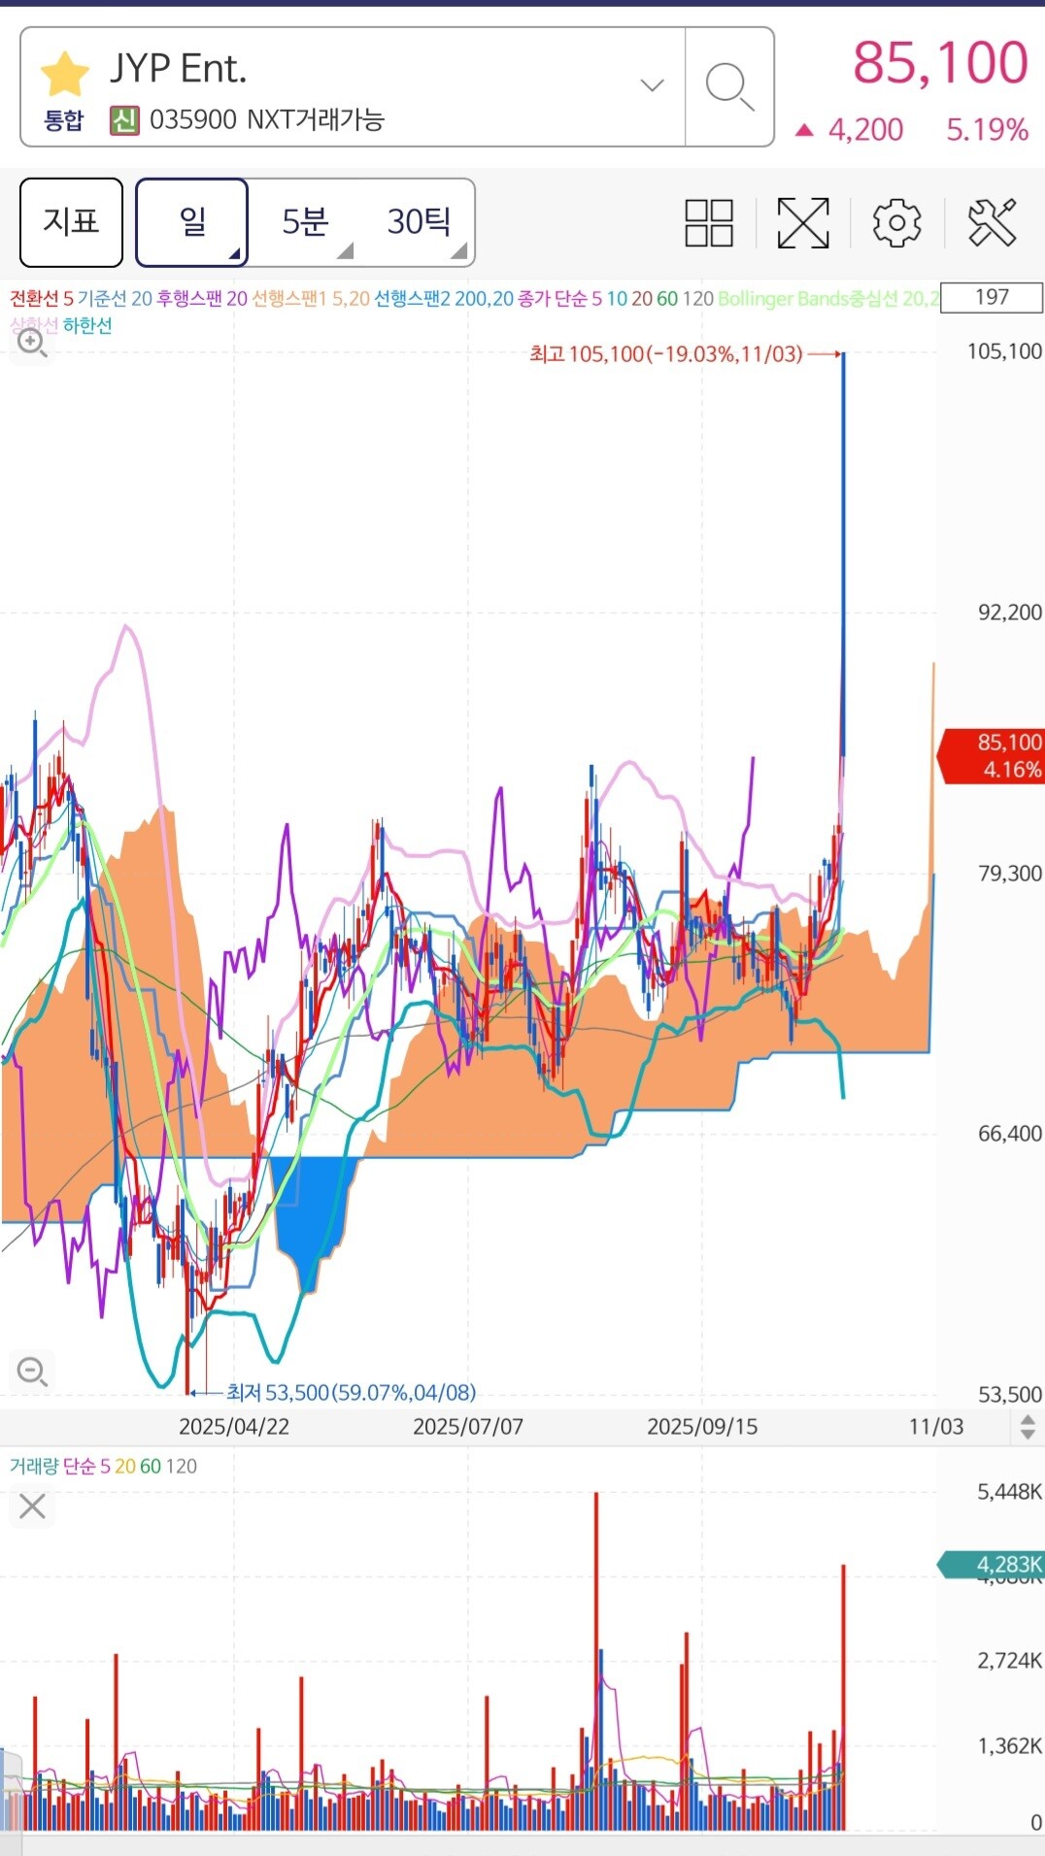The width and height of the screenshot is (1045, 1856).
Task: Click the 2025/07/07 date label
Action: (468, 1427)
